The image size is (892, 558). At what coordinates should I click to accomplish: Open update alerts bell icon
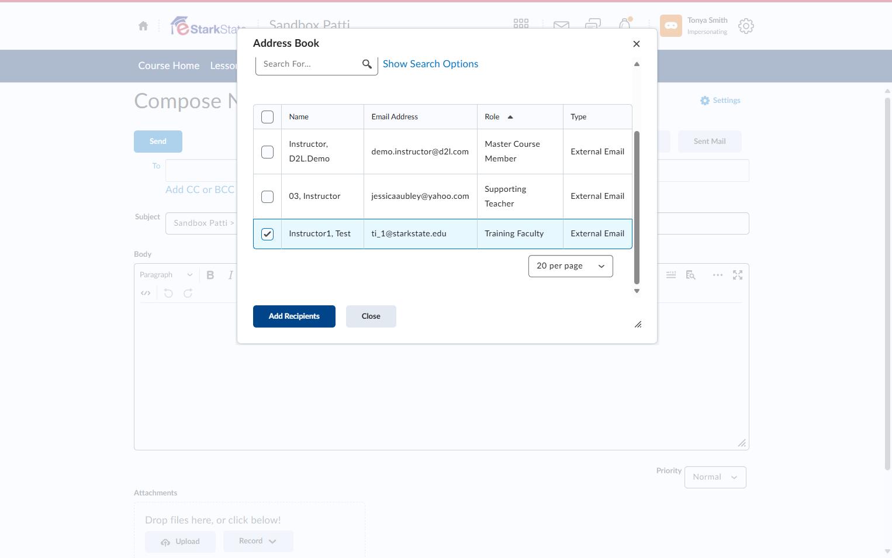point(625,24)
